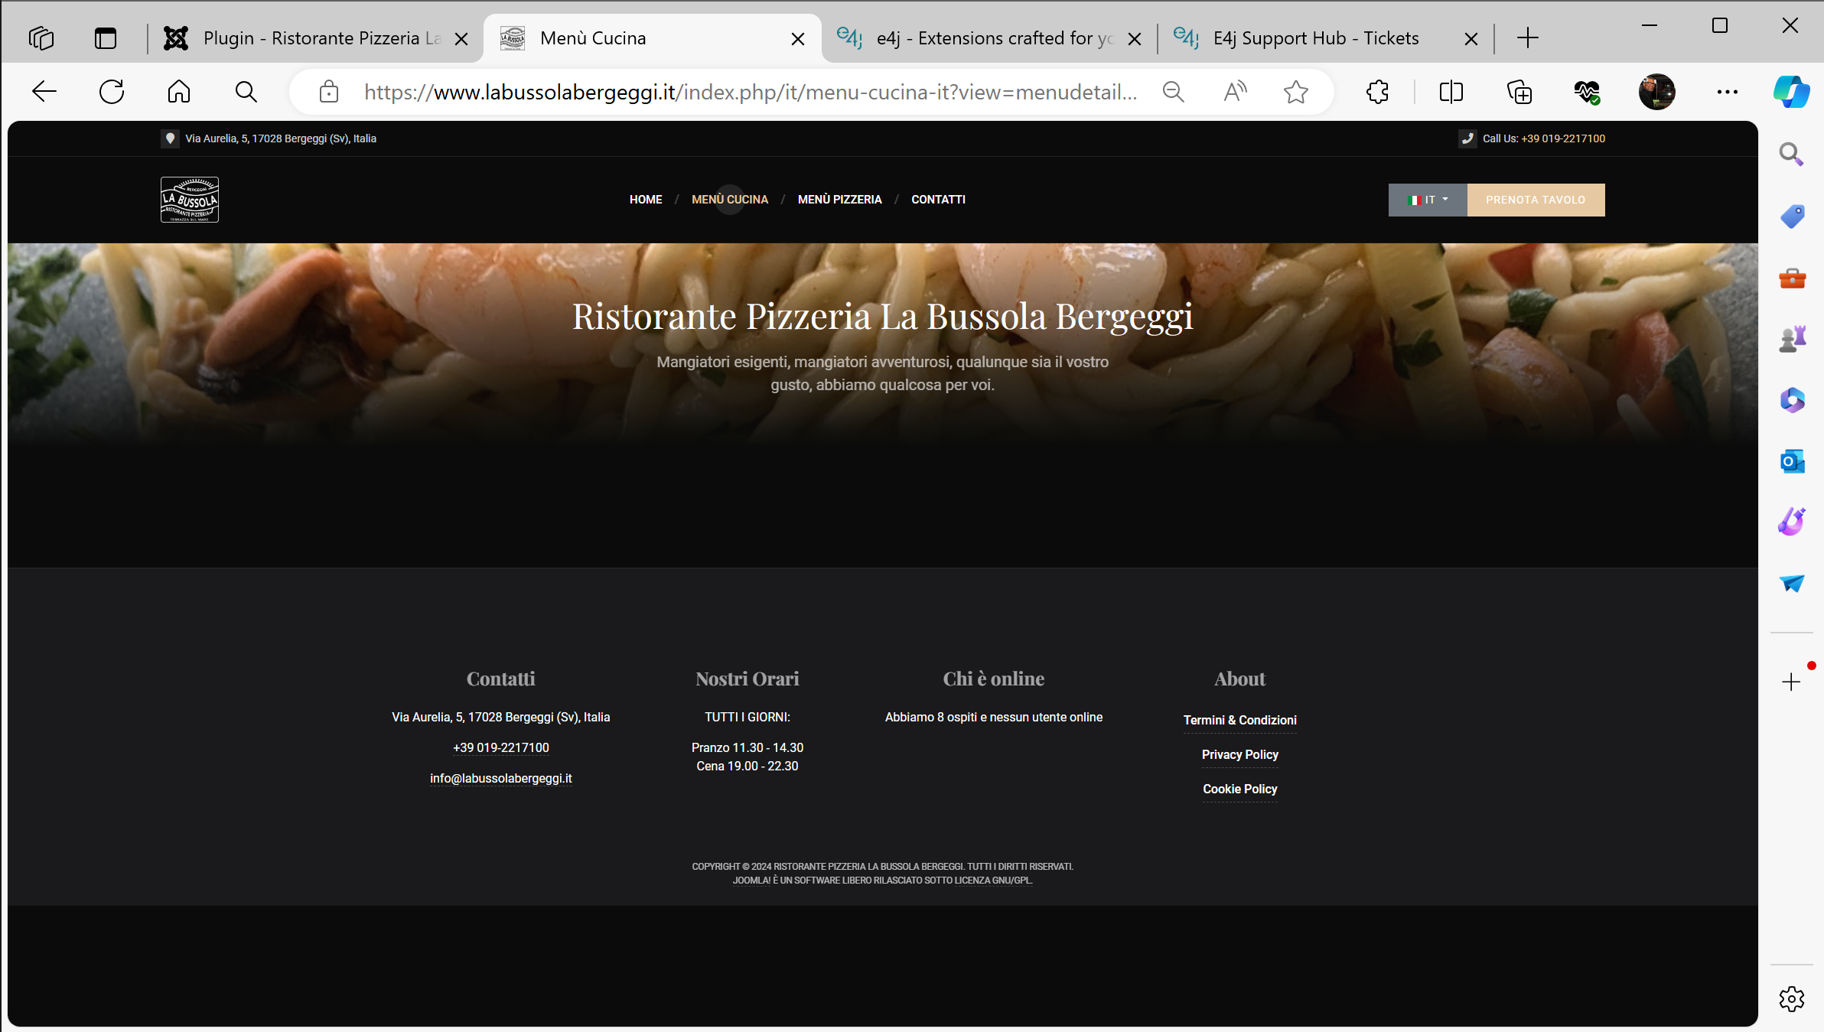Click the Collections icon in toolbar
Image resolution: width=1824 pixels, height=1032 pixels.
click(1519, 92)
